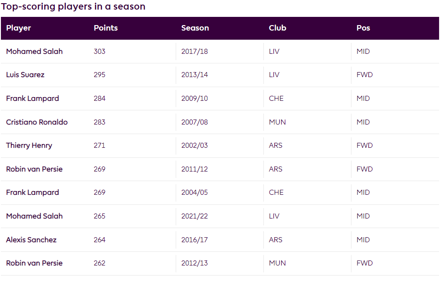This screenshot has width=440, height=281.
Task: Click the Pos column header
Action: (363, 28)
